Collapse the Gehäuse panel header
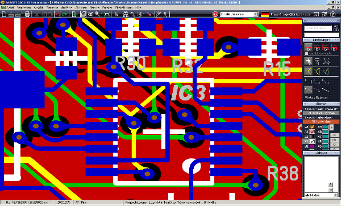 (x=321, y=153)
